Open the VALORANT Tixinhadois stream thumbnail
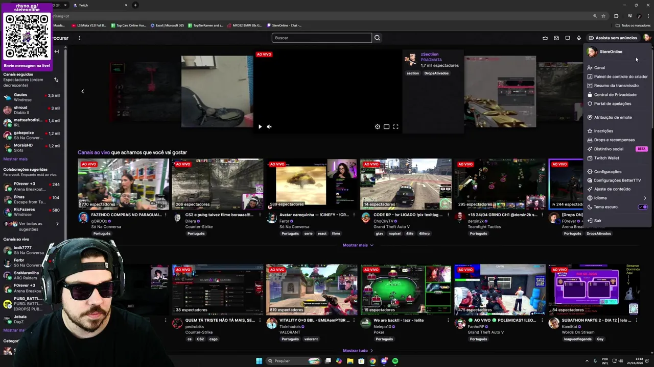The width and height of the screenshot is (654, 367). [x=312, y=290]
